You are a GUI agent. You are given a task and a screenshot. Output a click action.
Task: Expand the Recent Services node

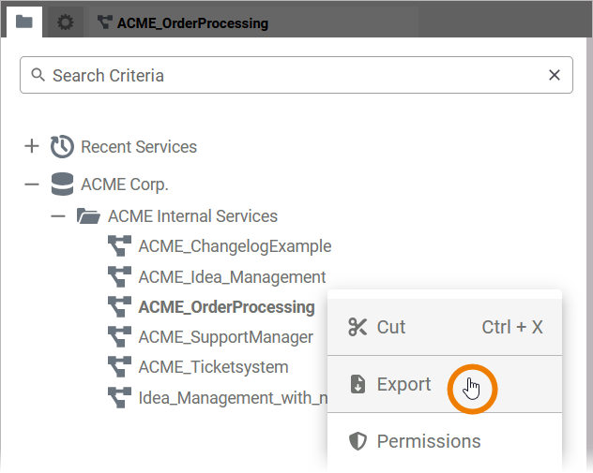pos(31,147)
